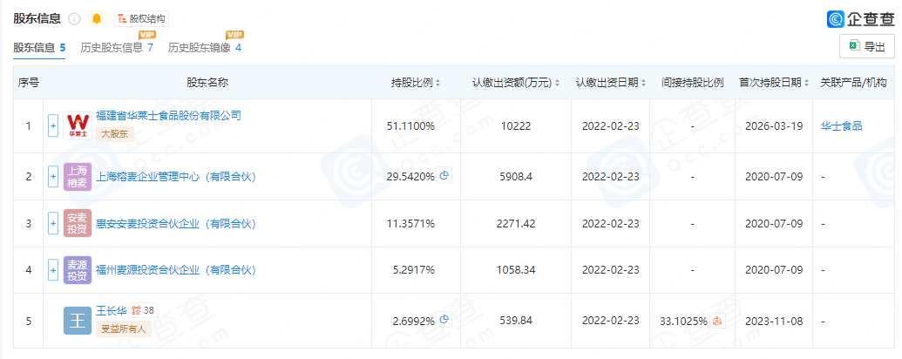Expand the 福州麦源投资合伙企业 row

pyautogui.click(x=53, y=270)
